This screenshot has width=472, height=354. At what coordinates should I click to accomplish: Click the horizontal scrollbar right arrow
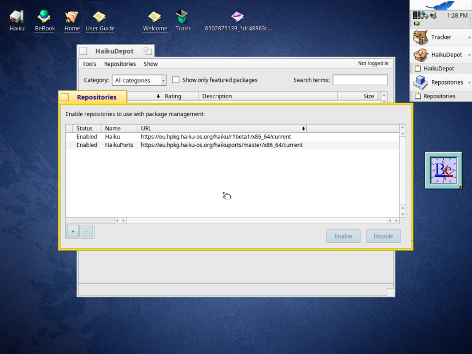pos(396,221)
